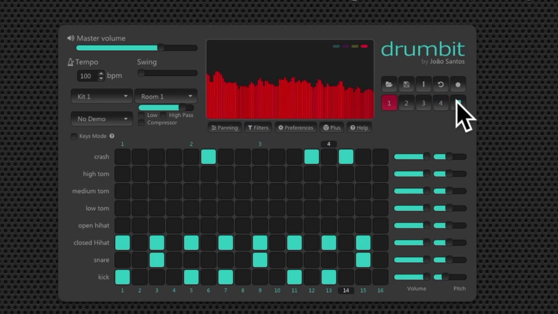Click the crash track label
This screenshot has height=314, width=558.
(102, 157)
